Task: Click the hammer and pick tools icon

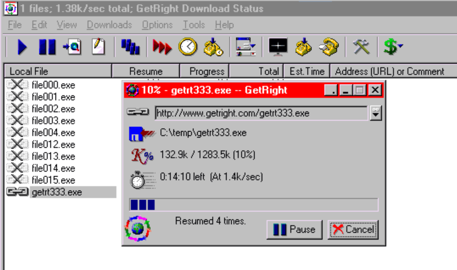Action: pos(361,47)
